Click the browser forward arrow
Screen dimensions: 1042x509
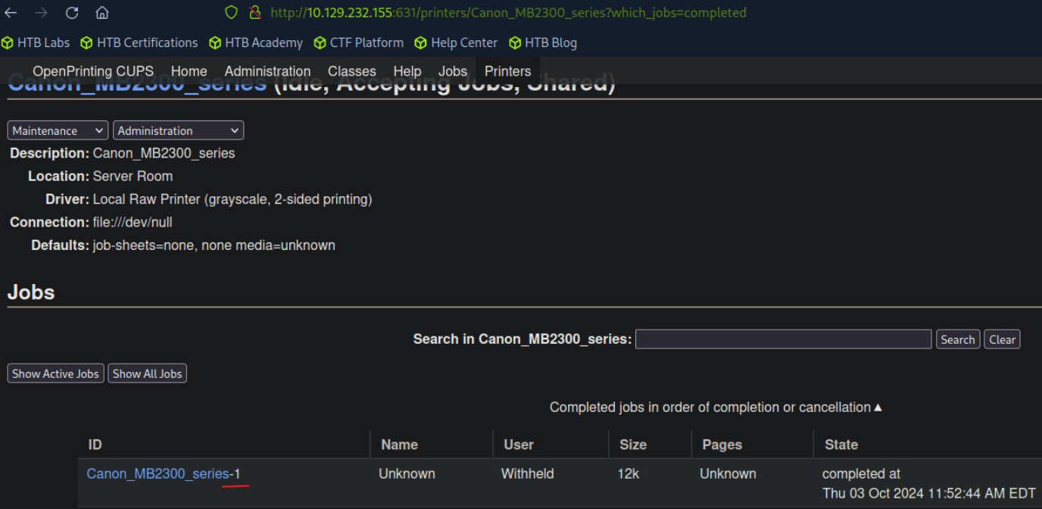(41, 13)
